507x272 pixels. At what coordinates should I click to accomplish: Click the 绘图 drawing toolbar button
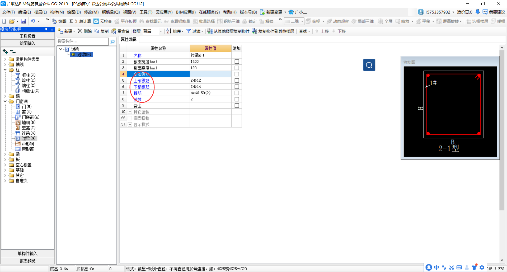[x=59, y=21]
